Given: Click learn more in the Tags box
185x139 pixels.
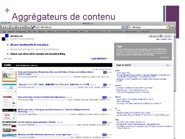Looking at the screenshot, I should coord(165,57).
